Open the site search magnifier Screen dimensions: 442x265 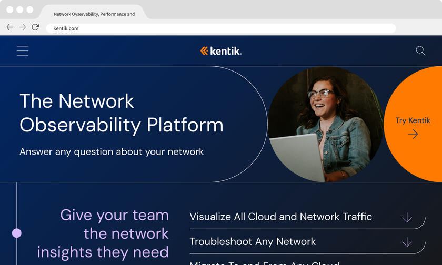click(420, 51)
